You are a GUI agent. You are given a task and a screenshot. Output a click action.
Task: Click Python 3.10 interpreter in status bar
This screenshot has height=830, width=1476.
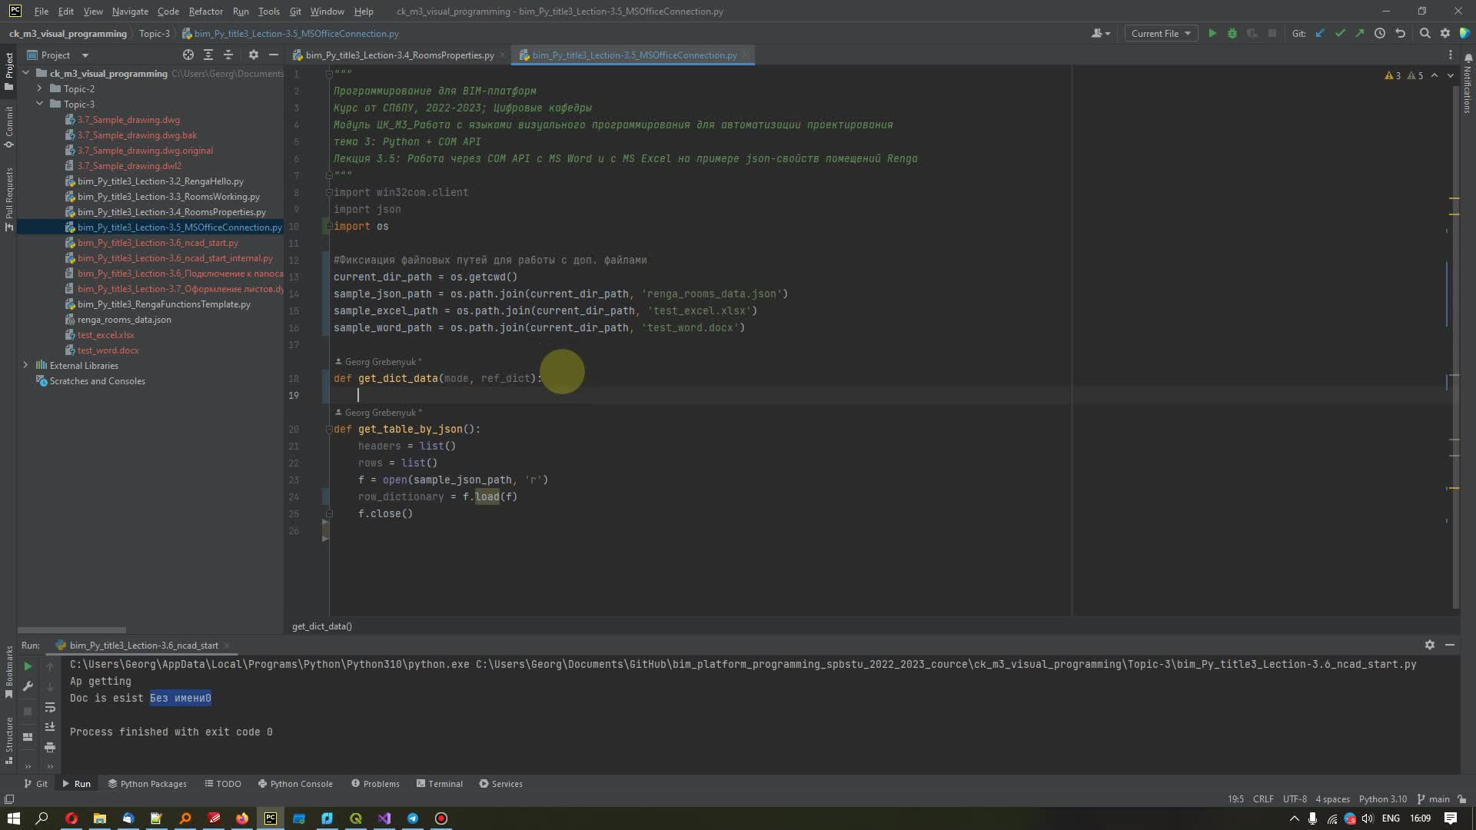(1382, 798)
